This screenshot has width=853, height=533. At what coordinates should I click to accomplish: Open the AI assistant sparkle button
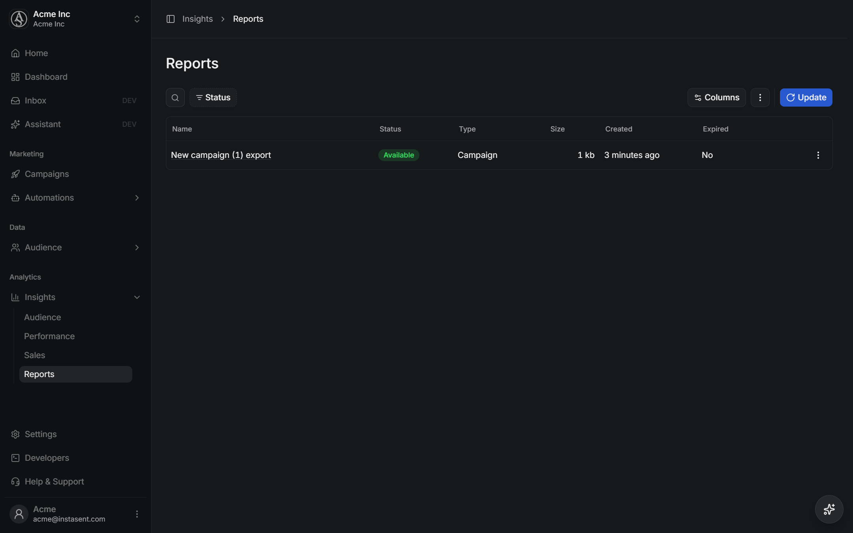pyautogui.click(x=829, y=509)
